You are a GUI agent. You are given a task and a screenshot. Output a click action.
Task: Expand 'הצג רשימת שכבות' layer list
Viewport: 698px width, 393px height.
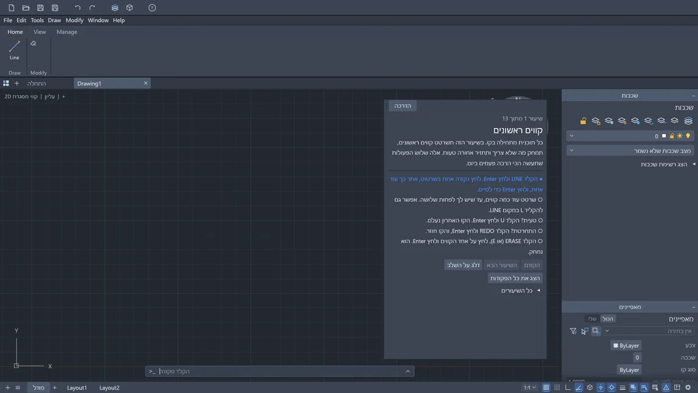pyautogui.click(x=667, y=165)
